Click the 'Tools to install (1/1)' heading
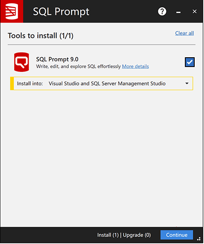Screen dimensions: 204x244 pos(40,35)
